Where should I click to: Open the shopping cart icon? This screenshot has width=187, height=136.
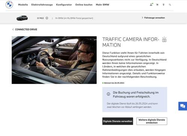coord(157,5)
